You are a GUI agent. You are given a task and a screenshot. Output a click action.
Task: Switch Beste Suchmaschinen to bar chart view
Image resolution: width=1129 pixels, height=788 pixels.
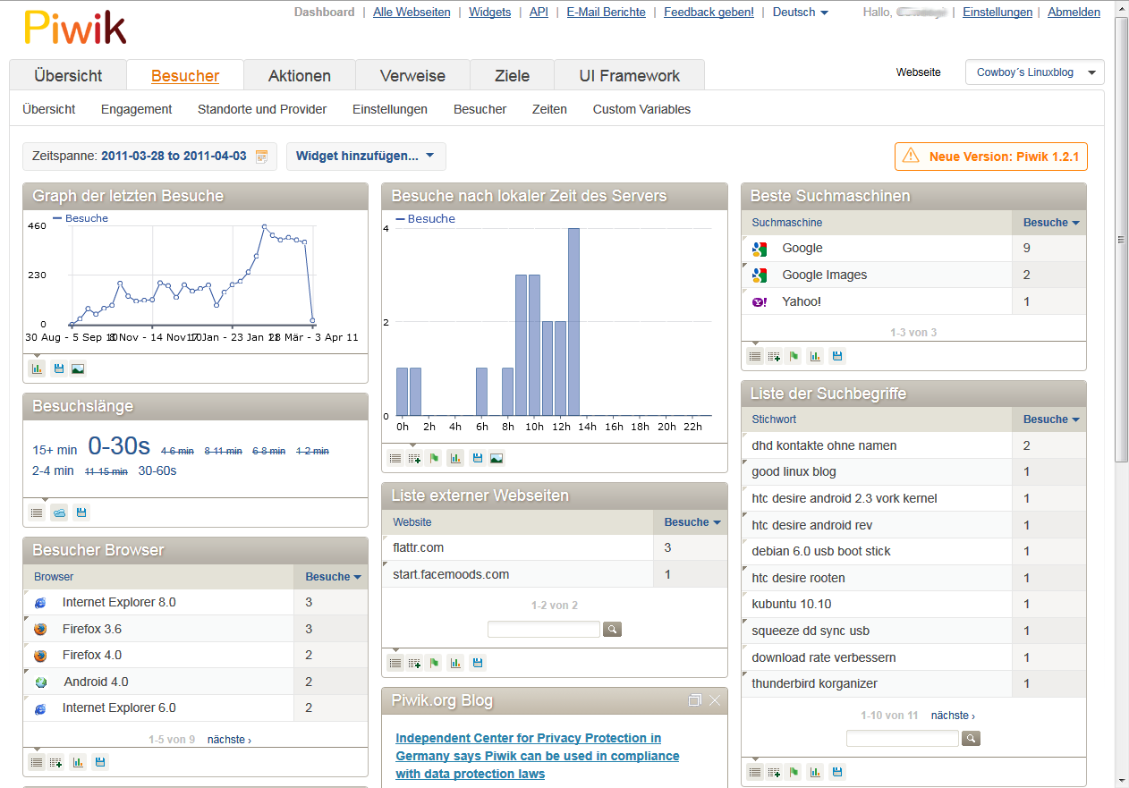(815, 356)
